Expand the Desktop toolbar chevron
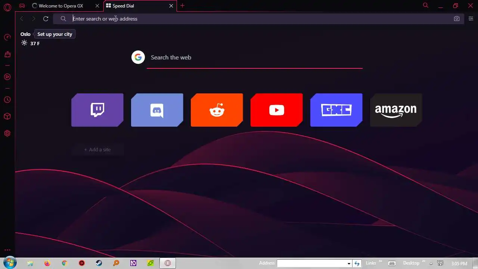Viewport: 478px width, 269px height. click(424, 261)
